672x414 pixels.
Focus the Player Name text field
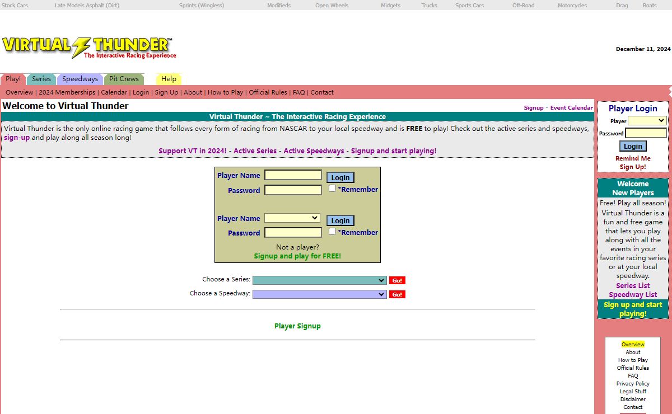pos(293,175)
